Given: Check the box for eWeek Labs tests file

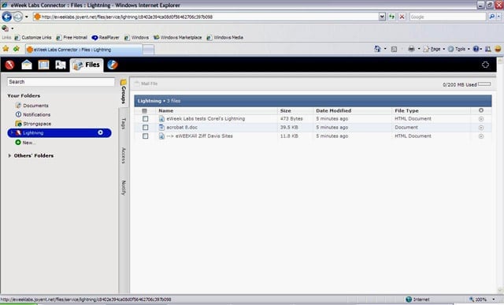Looking at the screenshot, I should (145, 119).
